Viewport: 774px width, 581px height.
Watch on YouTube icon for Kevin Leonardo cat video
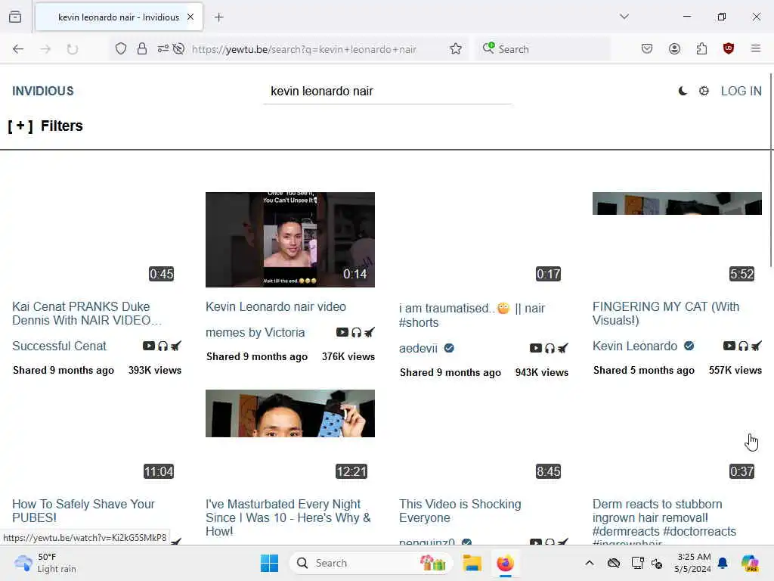pyautogui.click(x=729, y=346)
